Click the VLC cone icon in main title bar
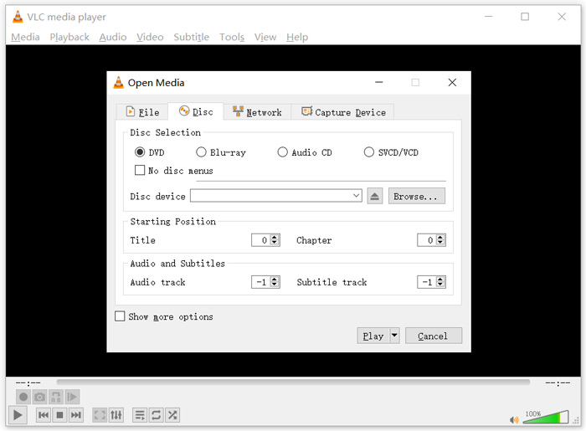The width and height of the screenshot is (586, 431). pos(18,17)
